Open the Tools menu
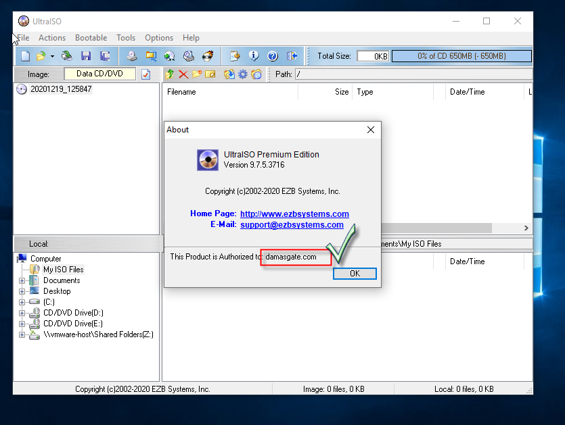This screenshot has width=565, height=425. pyautogui.click(x=126, y=38)
